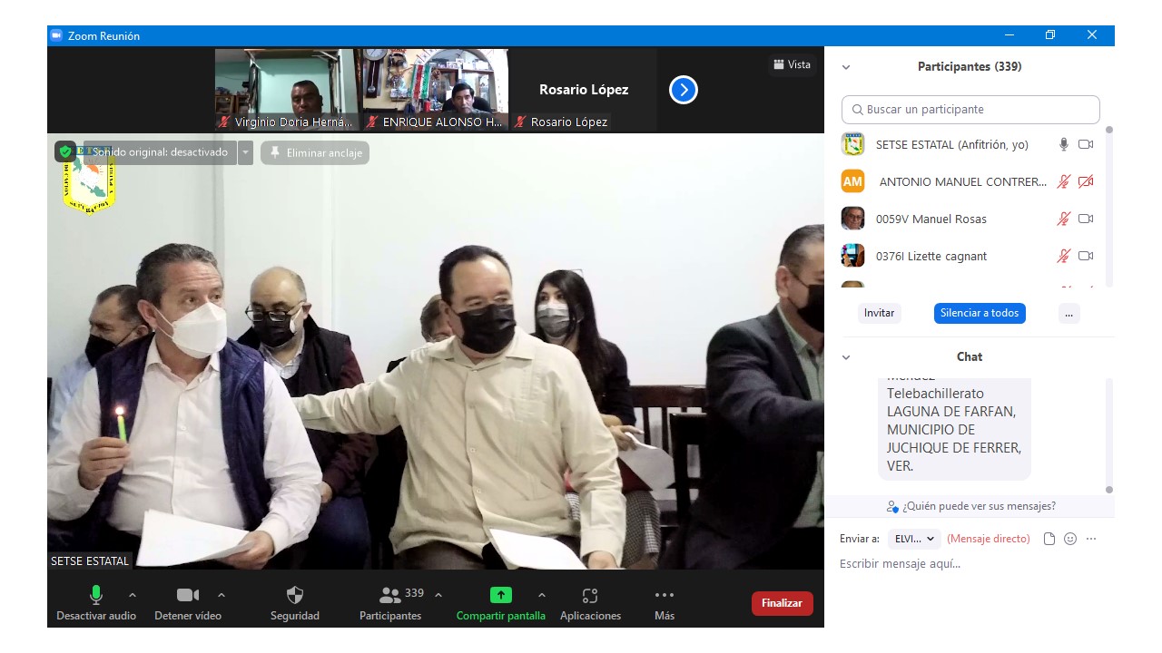1162x653 pixels.
Task: Expand the Compartir pantalla options caret
Action: pos(542,595)
